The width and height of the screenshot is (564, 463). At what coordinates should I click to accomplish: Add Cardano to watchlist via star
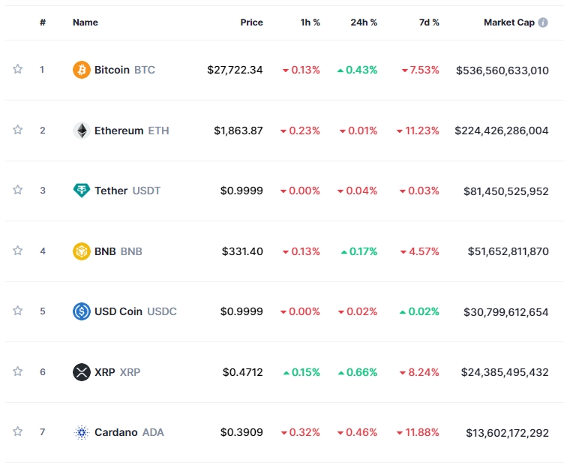click(x=17, y=431)
